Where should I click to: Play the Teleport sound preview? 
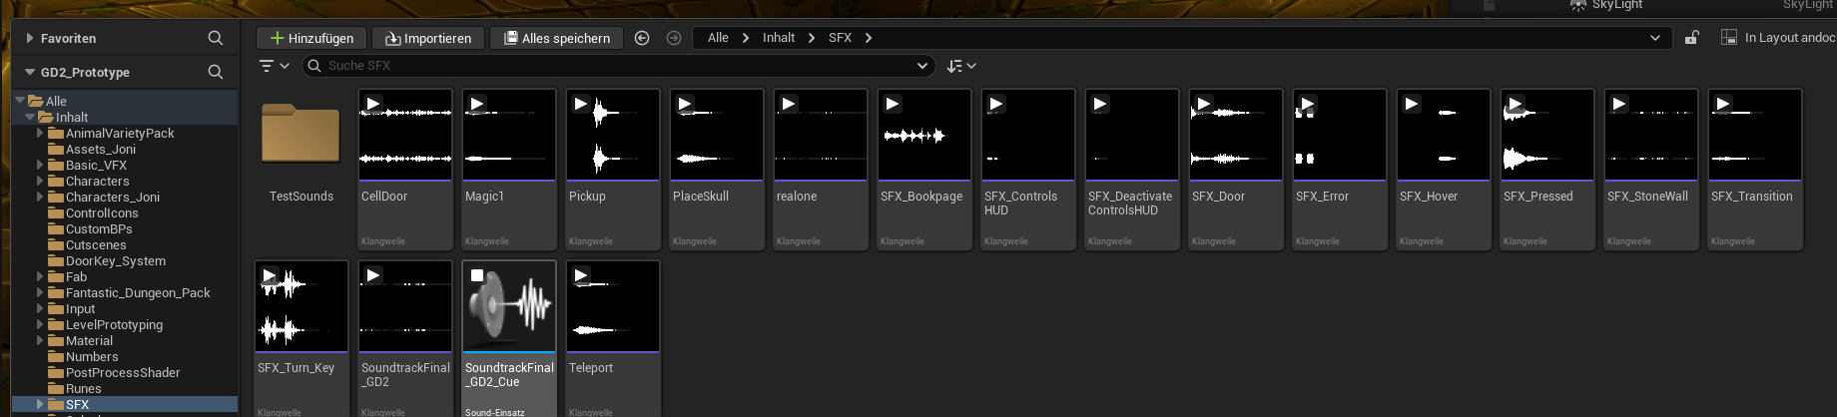pyautogui.click(x=580, y=275)
